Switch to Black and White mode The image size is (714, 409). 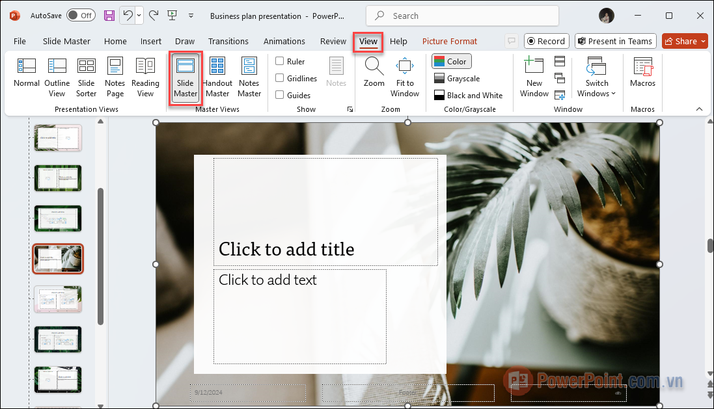[469, 95]
